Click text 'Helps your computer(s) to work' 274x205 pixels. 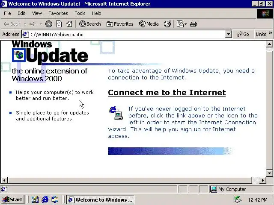tap(55, 92)
